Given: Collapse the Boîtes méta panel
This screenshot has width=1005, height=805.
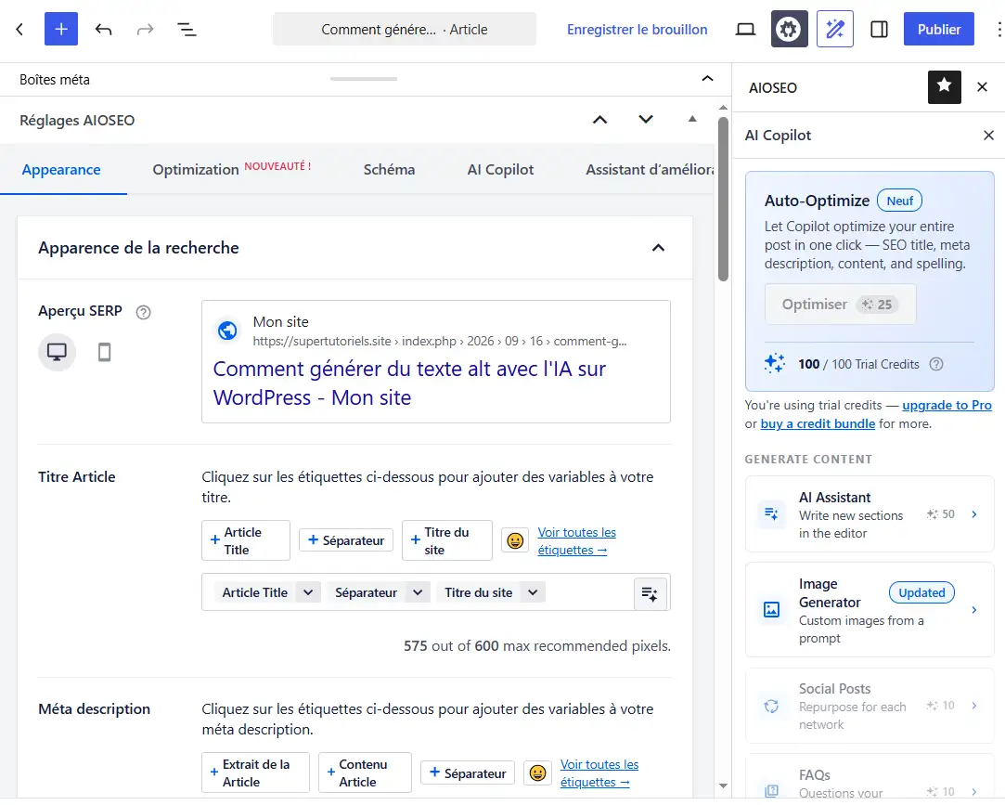Looking at the screenshot, I should point(708,79).
